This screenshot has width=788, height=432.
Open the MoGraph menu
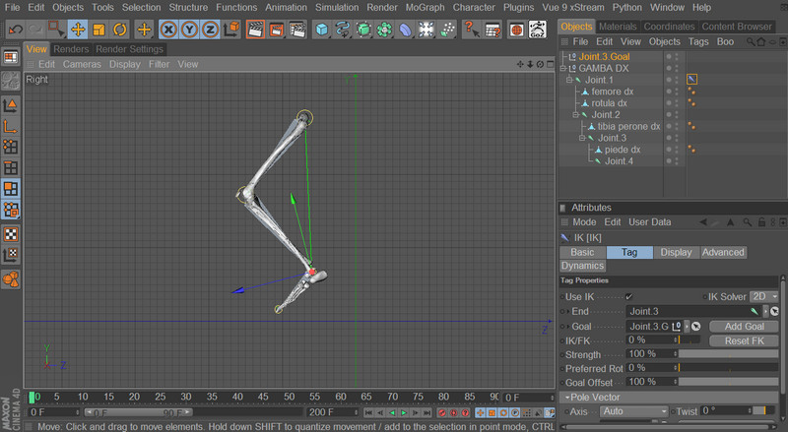click(426, 7)
